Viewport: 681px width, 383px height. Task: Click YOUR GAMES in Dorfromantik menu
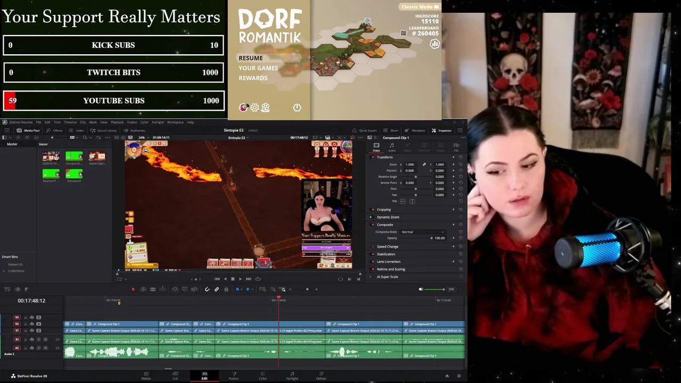tap(258, 68)
